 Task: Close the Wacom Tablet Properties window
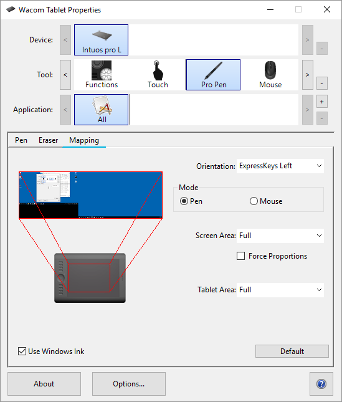(x=327, y=10)
